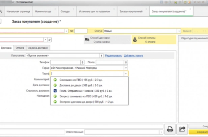Click into the Получатель field
Viewport: 208px width, 137px height.
point(62,55)
